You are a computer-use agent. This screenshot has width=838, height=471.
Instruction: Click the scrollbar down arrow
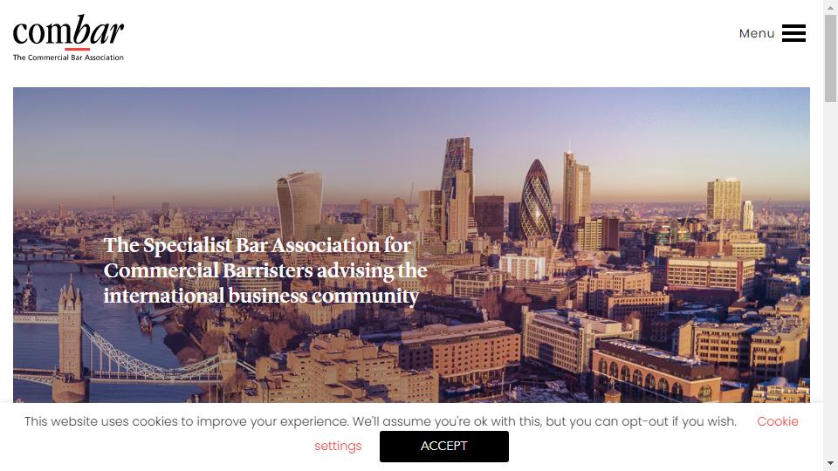tap(830, 463)
